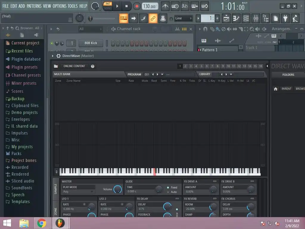Click the PARENT folder button
Screen dimensions: 305x229
pyautogui.click(x=286, y=89)
